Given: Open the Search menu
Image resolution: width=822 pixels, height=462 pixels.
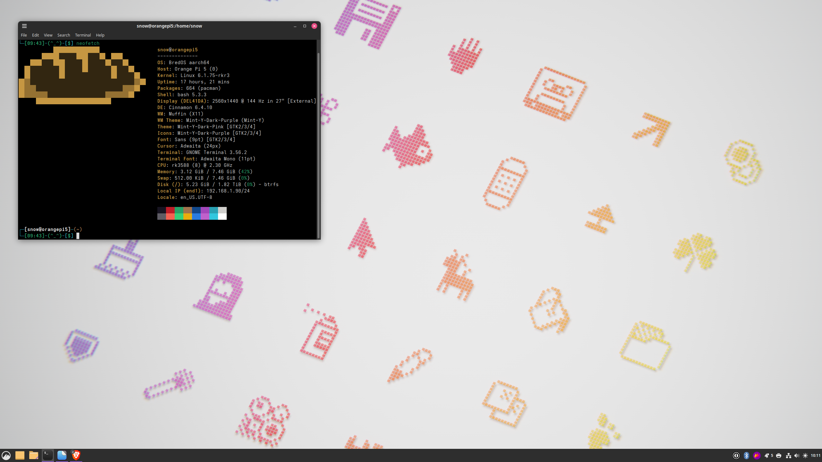Looking at the screenshot, I should pyautogui.click(x=64, y=35).
